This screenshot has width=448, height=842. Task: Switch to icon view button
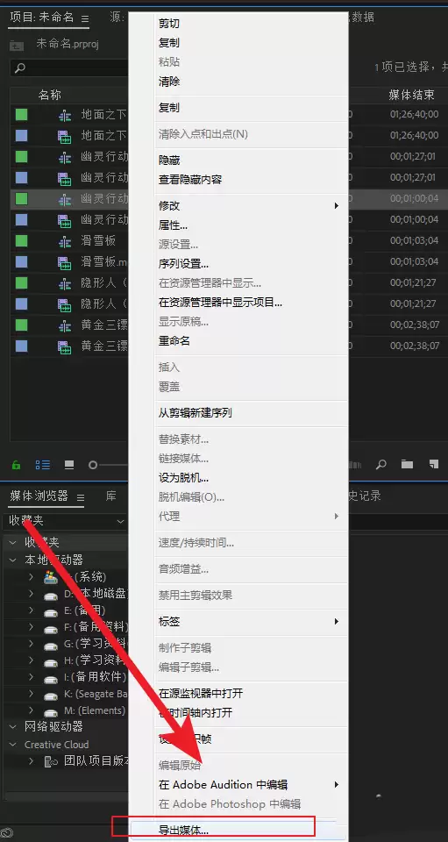click(x=69, y=465)
